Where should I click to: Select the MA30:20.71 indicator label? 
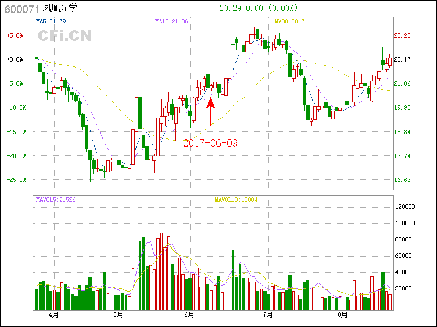[291, 22]
